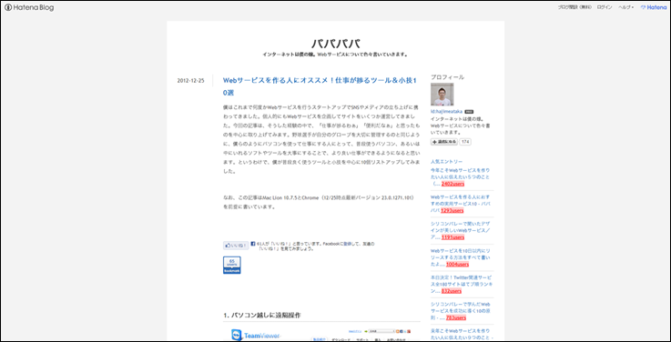Click the Facebook いいね! like button

[236, 246]
